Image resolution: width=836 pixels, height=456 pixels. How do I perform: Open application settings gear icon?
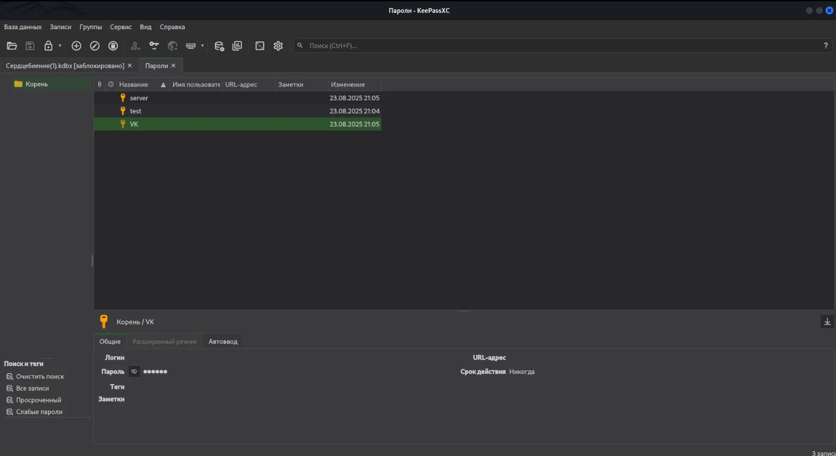pos(278,46)
